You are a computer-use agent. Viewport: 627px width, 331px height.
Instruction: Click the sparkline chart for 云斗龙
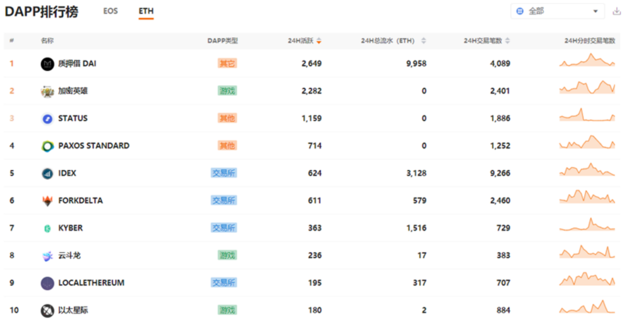(587, 251)
